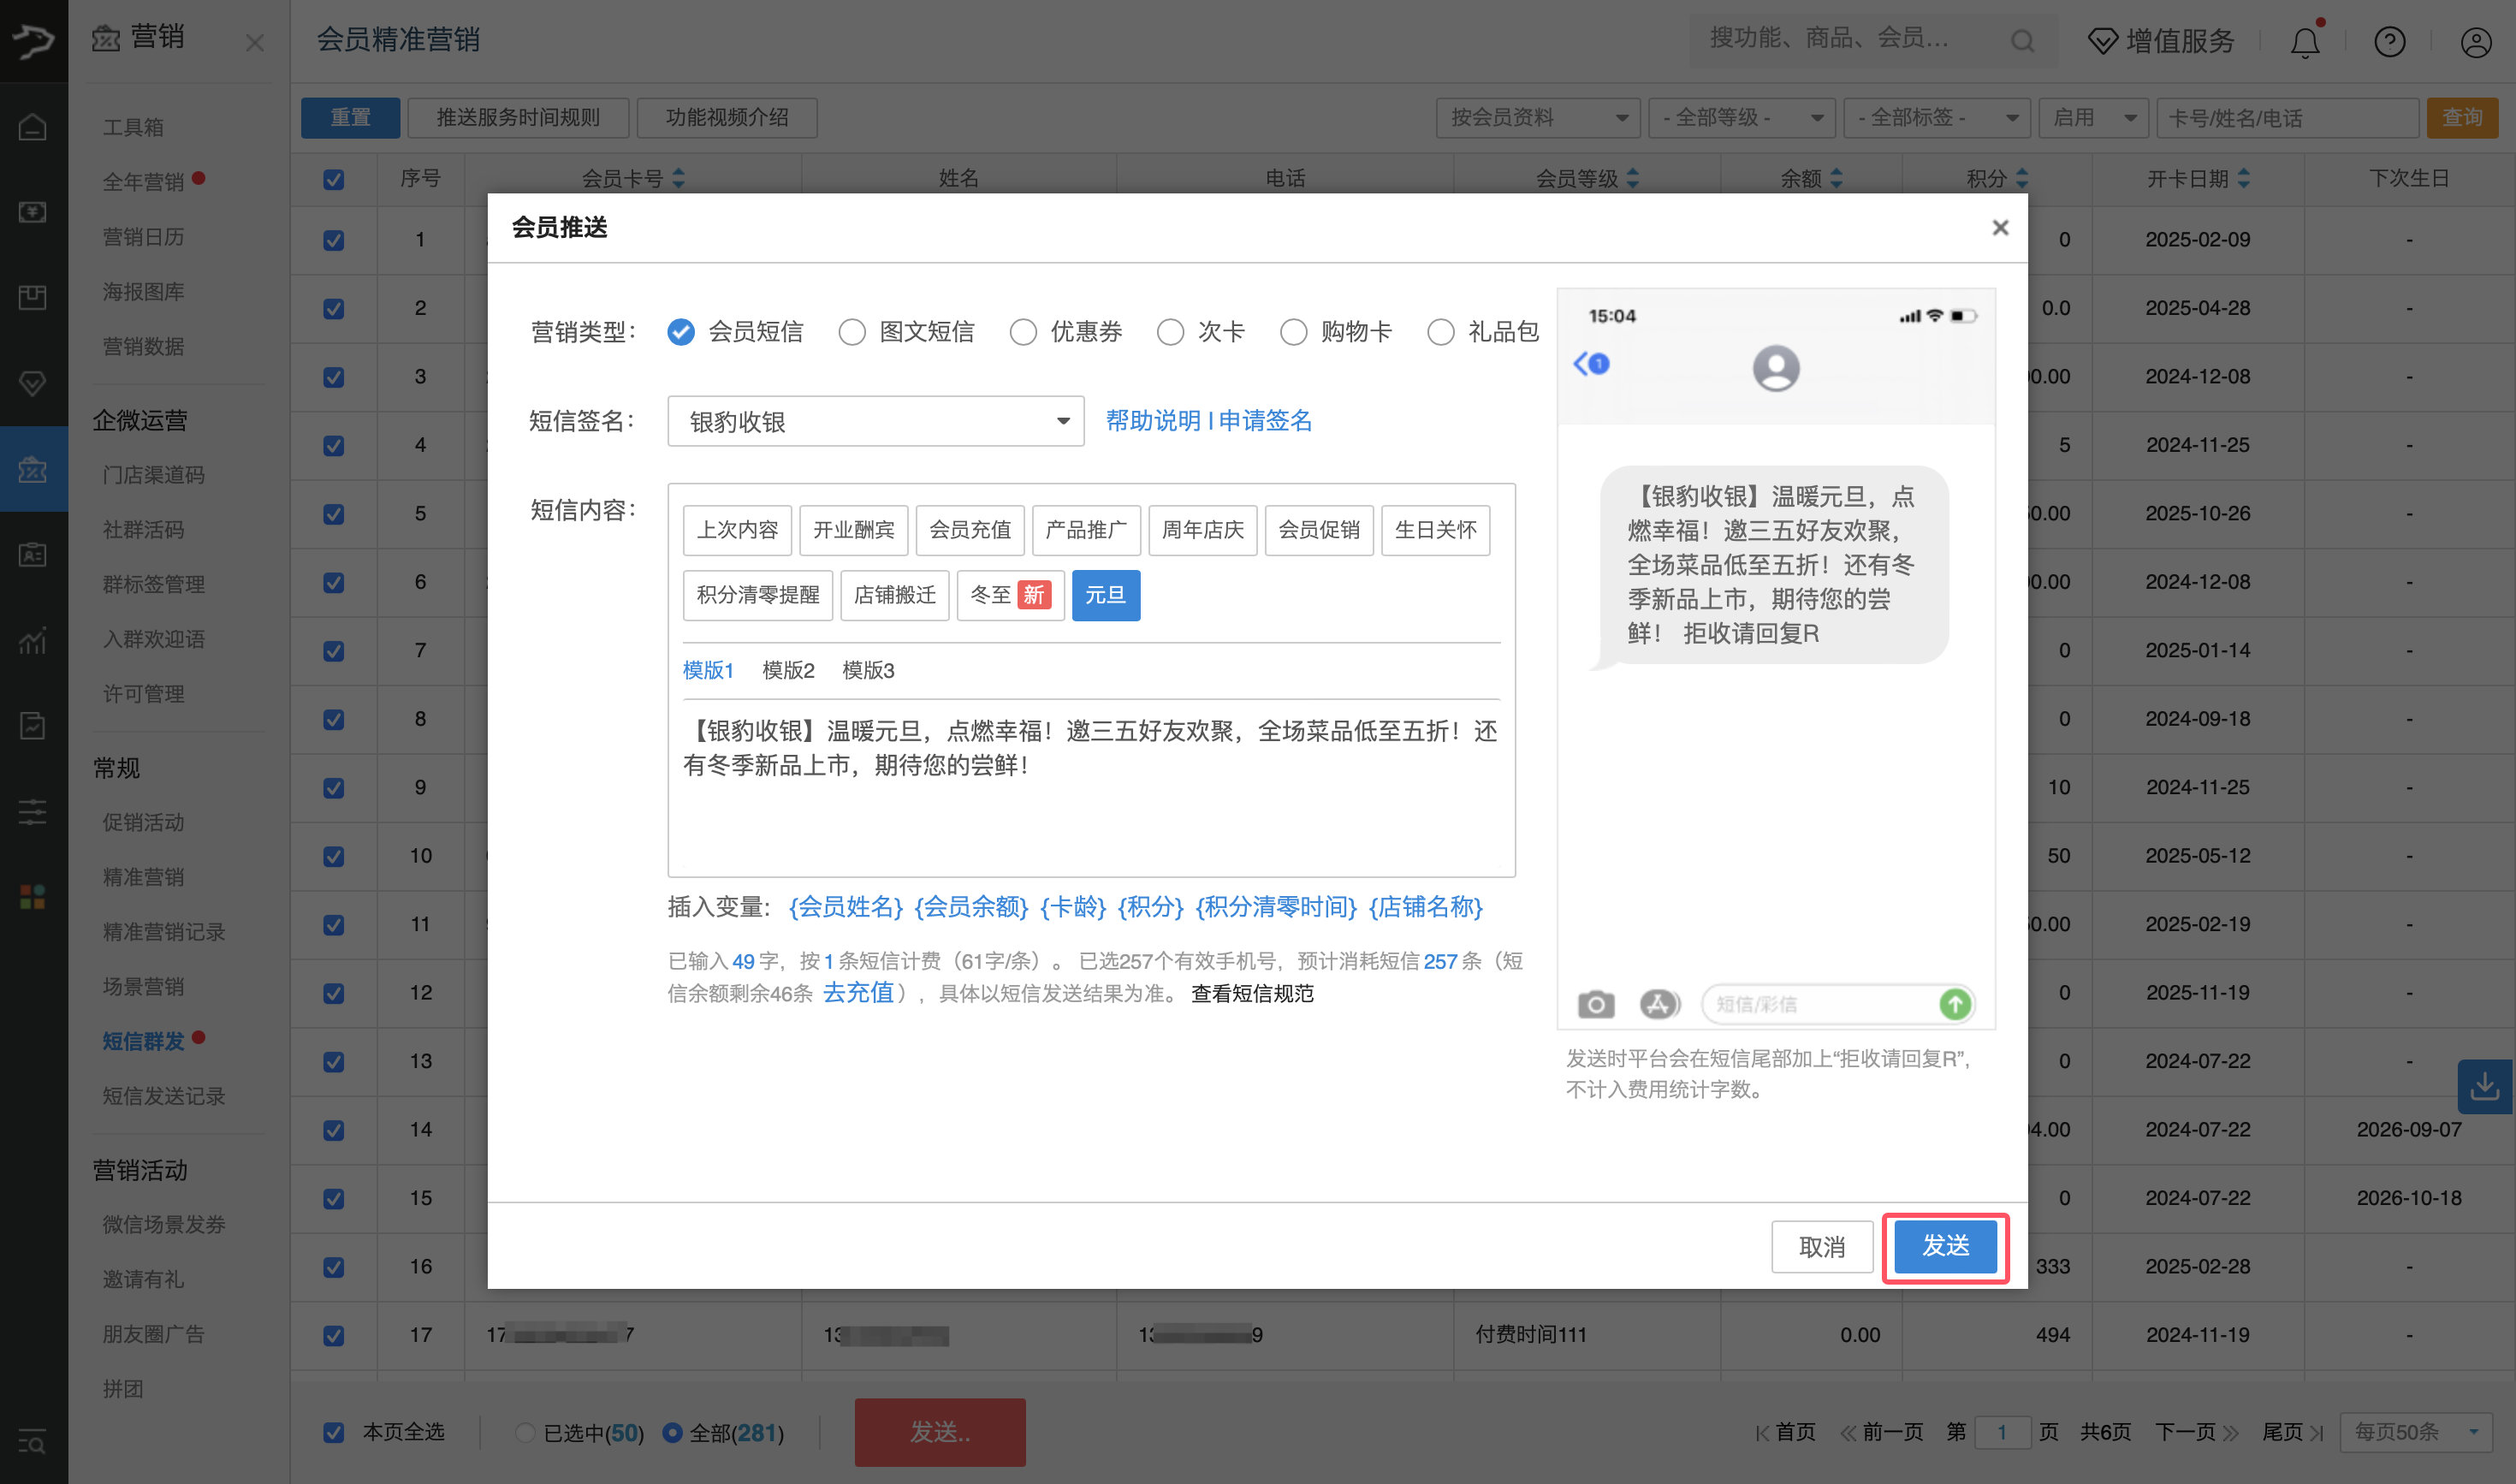Viewport: 2516px width, 1484px height.
Task: Click the search magnifier in the top bar
Action: pyautogui.click(x=2022, y=41)
